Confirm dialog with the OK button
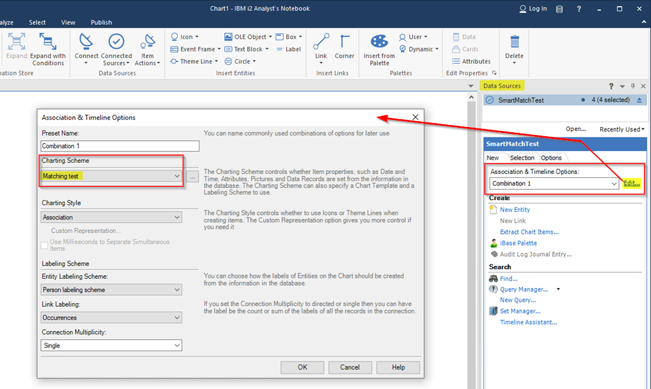This screenshot has width=651, height=389. [x=302, y=367]
